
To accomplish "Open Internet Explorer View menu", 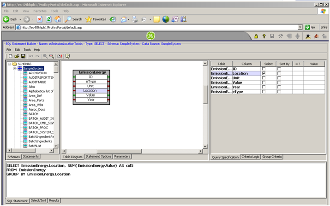I will (x=26, y=11).
